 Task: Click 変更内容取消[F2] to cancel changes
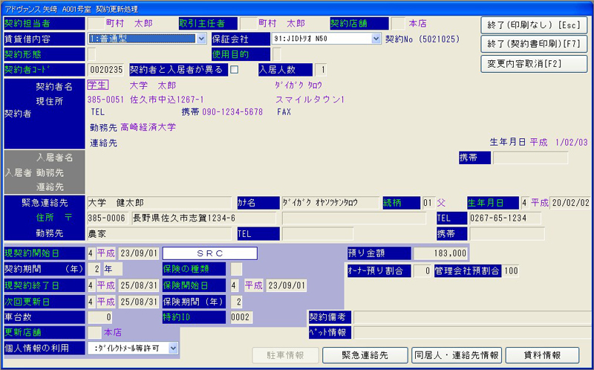coord(533,63)
